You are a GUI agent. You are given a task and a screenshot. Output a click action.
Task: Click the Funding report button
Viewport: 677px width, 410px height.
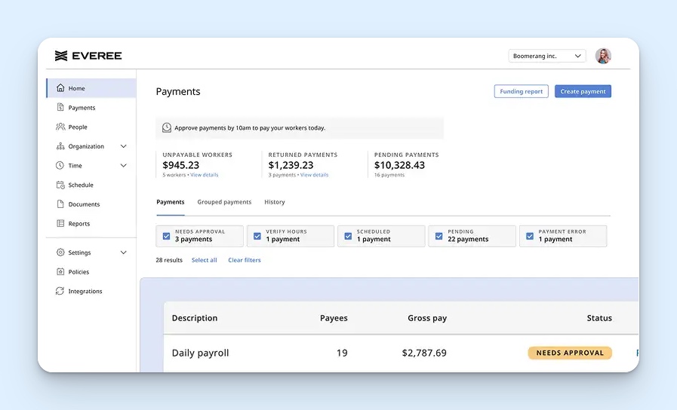tap(521, 91)
